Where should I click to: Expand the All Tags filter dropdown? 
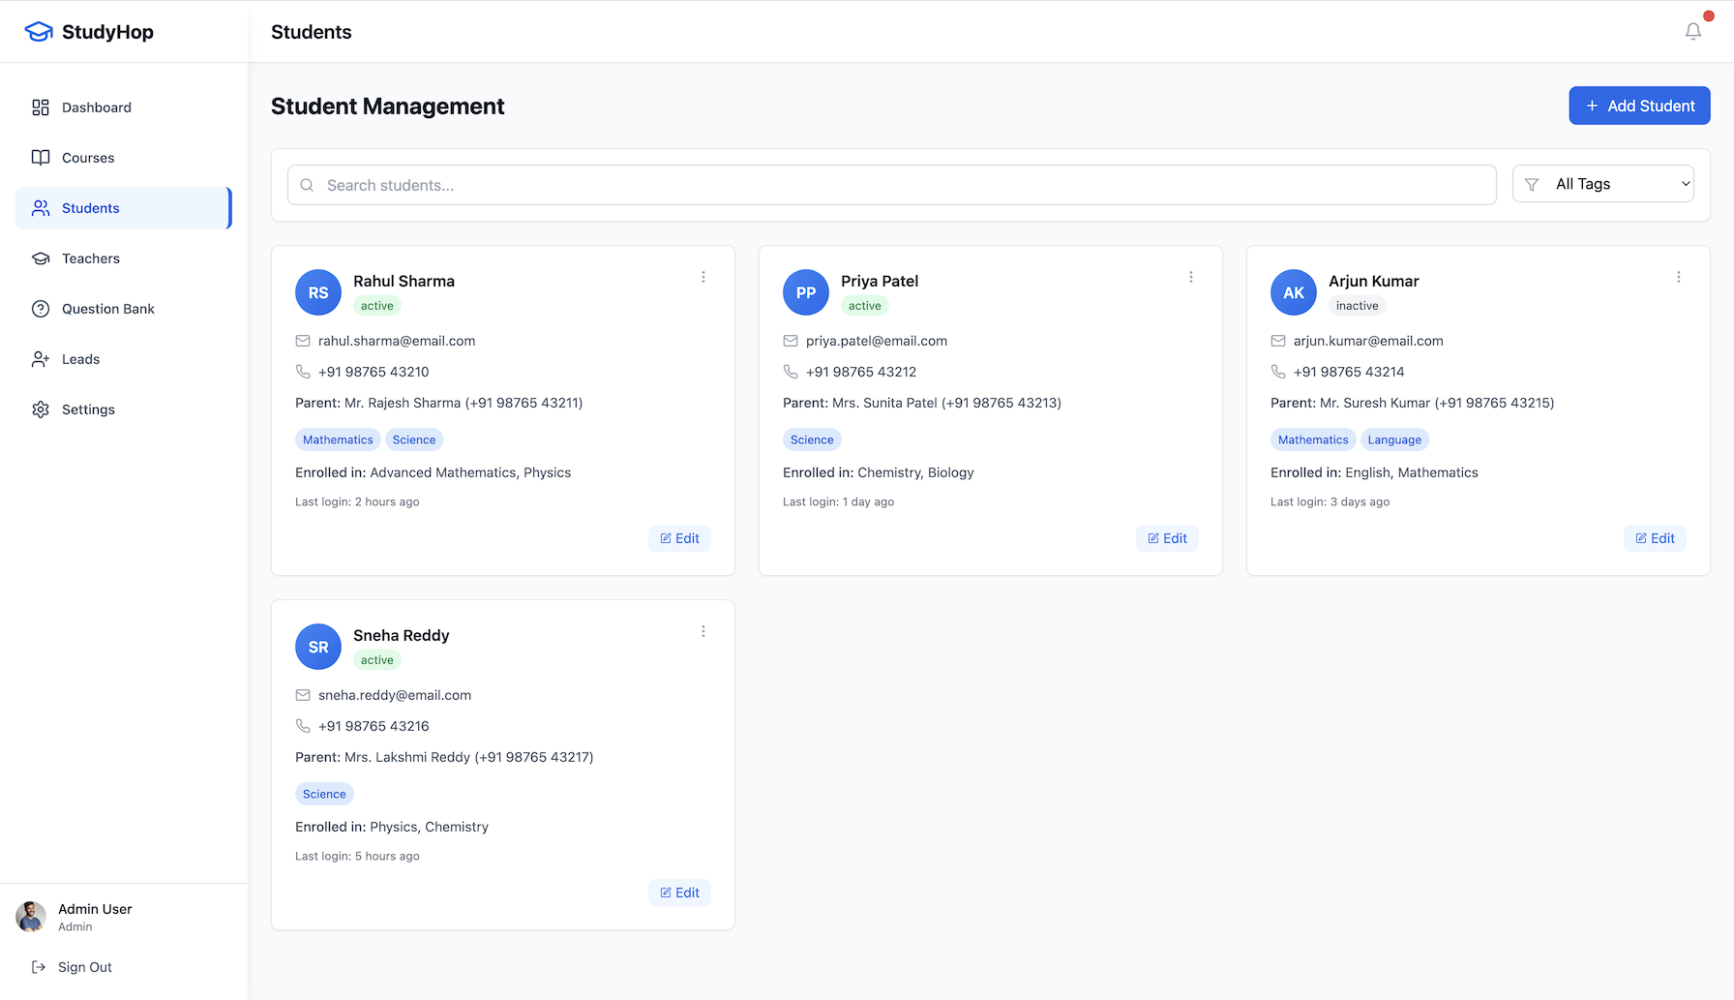click(x=1603, y=184)
